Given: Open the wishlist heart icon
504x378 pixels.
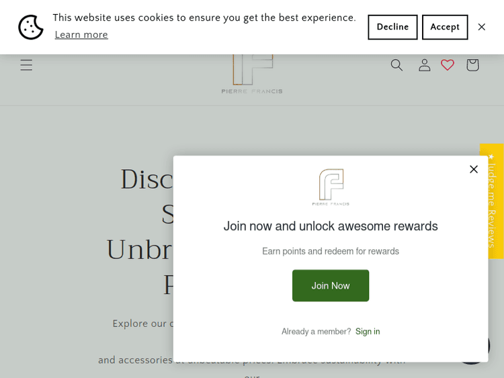Looking at the screenshot, I should point(448,65).
